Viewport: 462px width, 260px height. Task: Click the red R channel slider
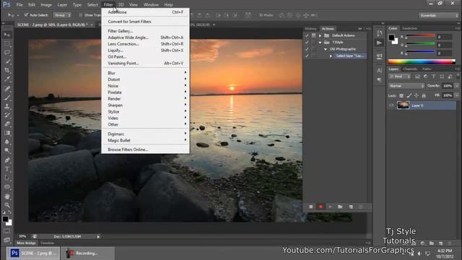[x=420, y=36]
